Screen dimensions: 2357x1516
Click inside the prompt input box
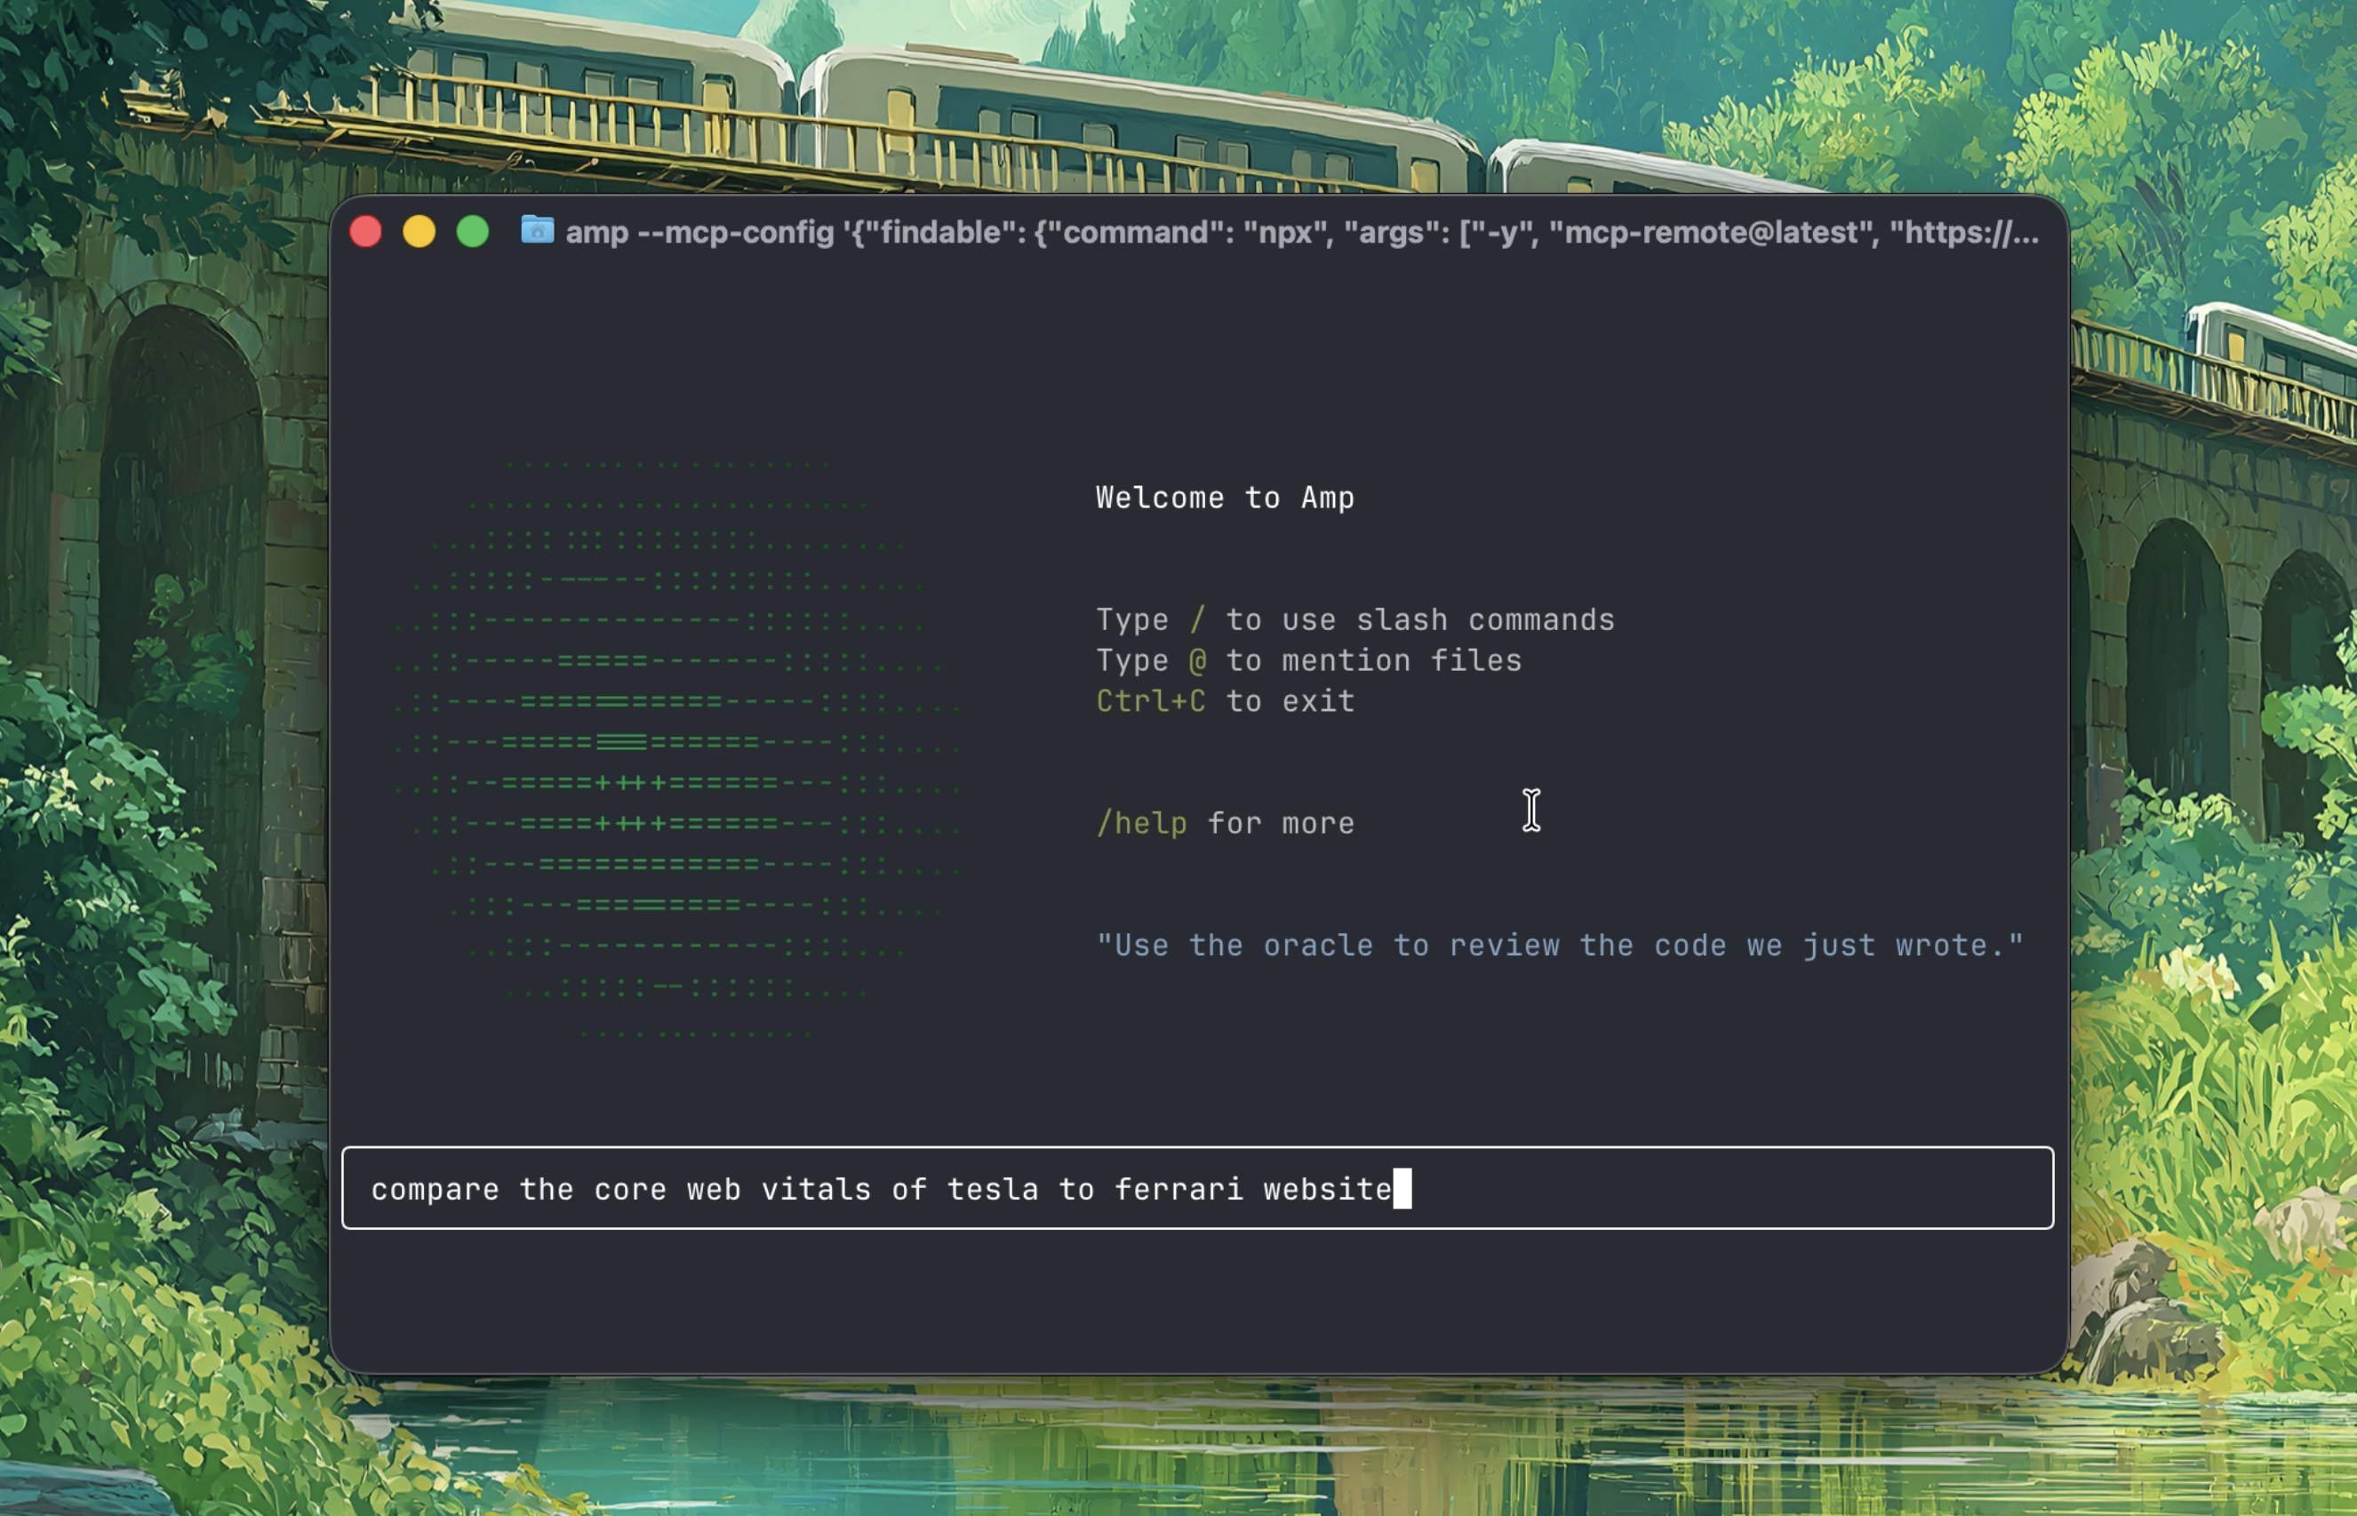pyautogui.click(x=1723, y=1188)
